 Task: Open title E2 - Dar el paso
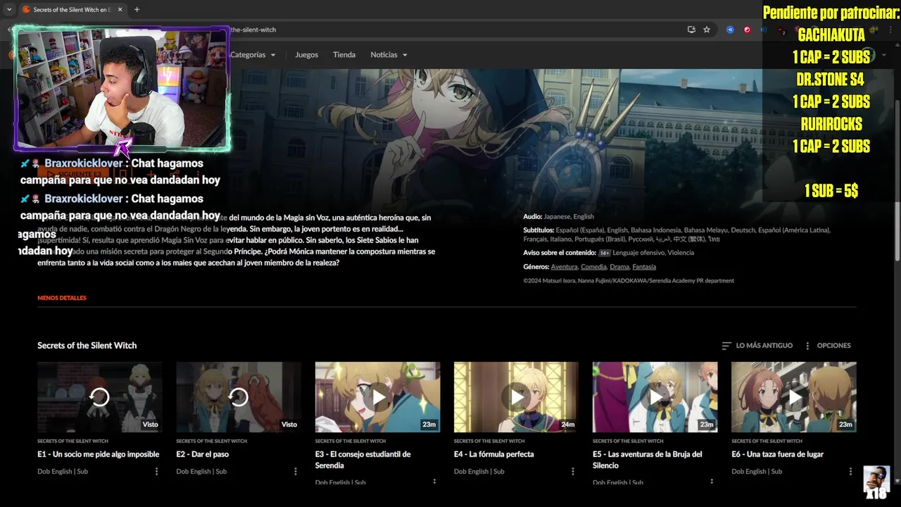(x=203, y=454)
